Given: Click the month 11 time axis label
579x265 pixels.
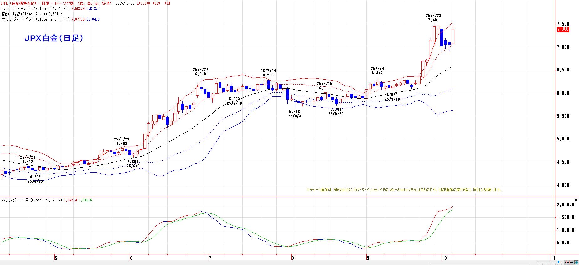Looking at the screenshot, I should [553, 258].
